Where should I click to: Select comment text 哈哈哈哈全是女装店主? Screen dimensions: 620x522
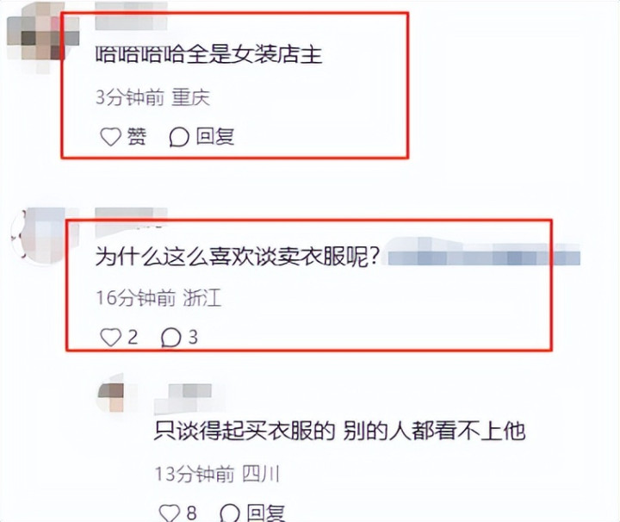tap(208, 54)
